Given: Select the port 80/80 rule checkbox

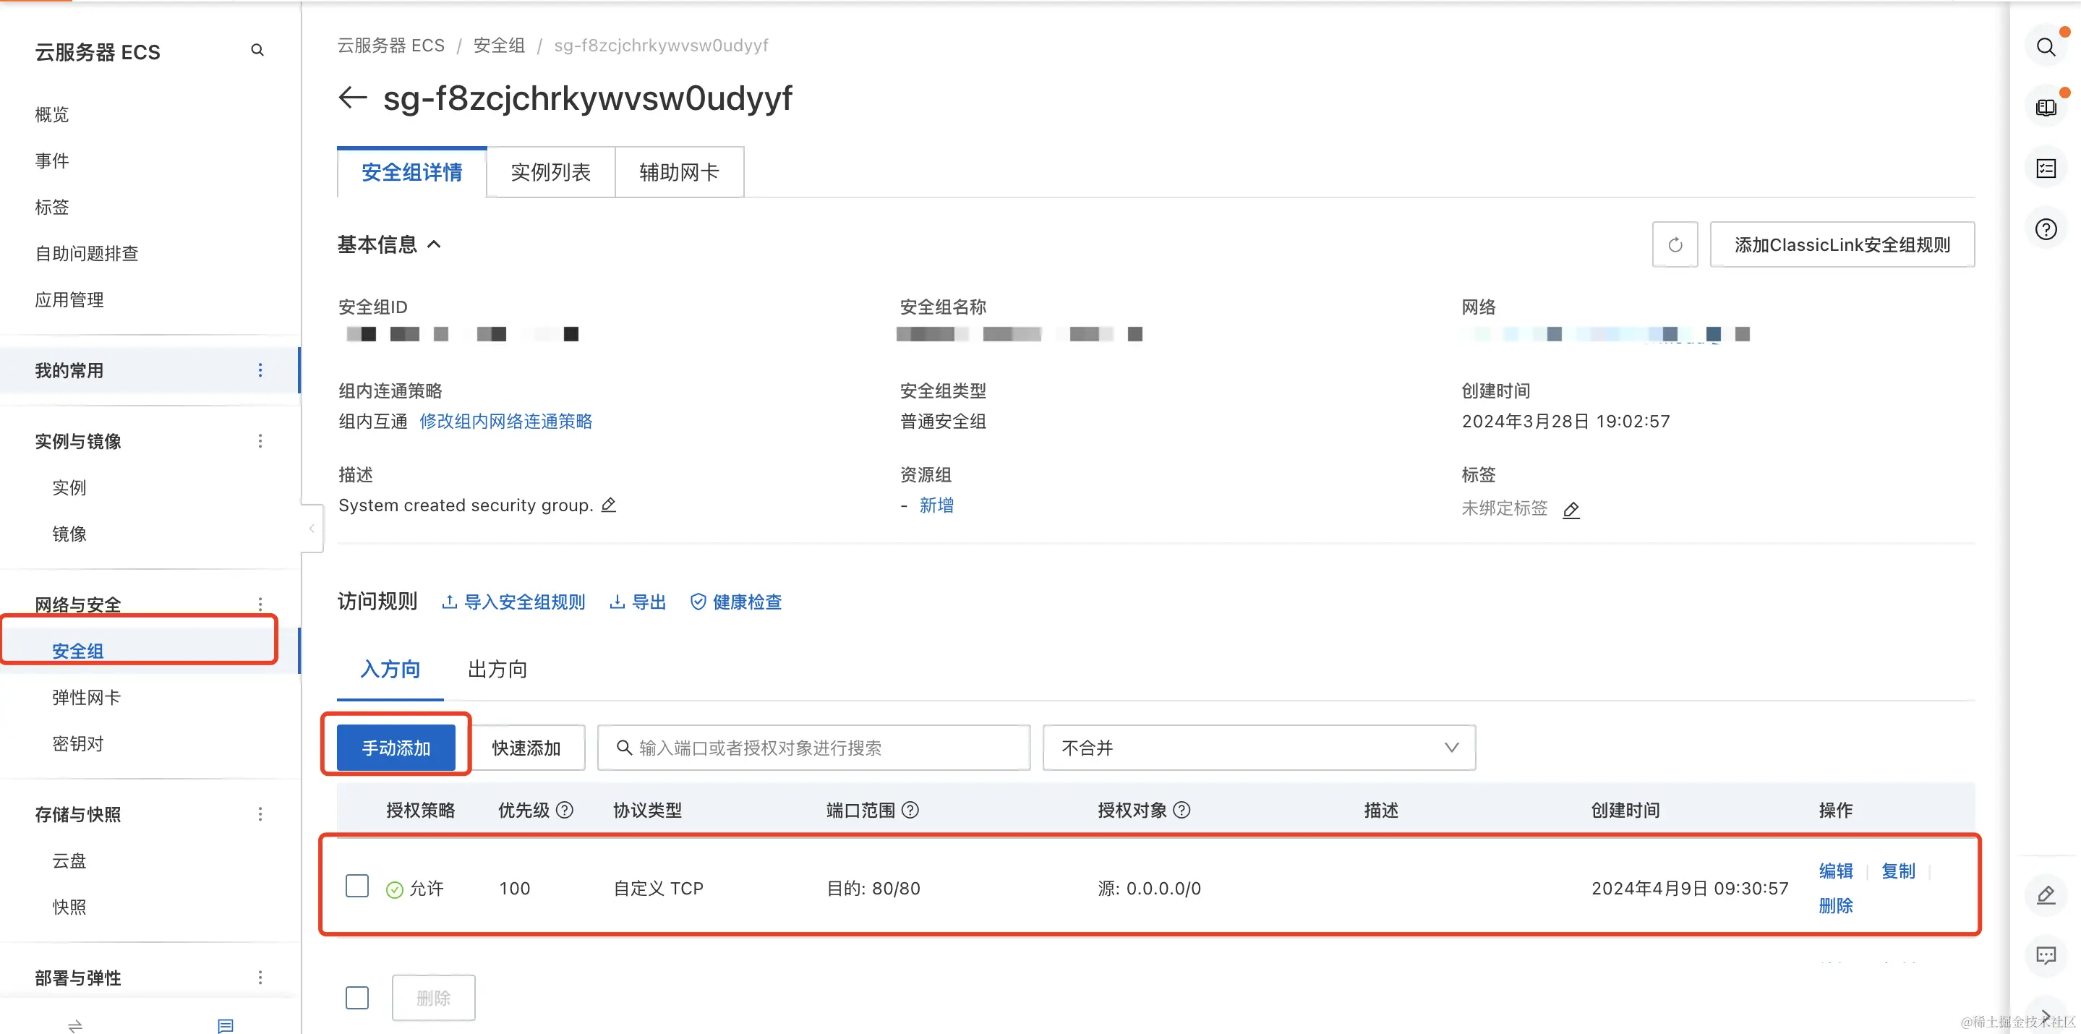Looking at the screenshot, I should (357, 886).
